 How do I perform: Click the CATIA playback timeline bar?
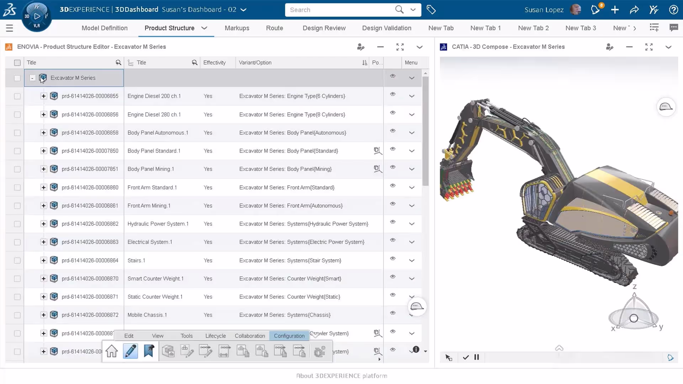point(573,357)
